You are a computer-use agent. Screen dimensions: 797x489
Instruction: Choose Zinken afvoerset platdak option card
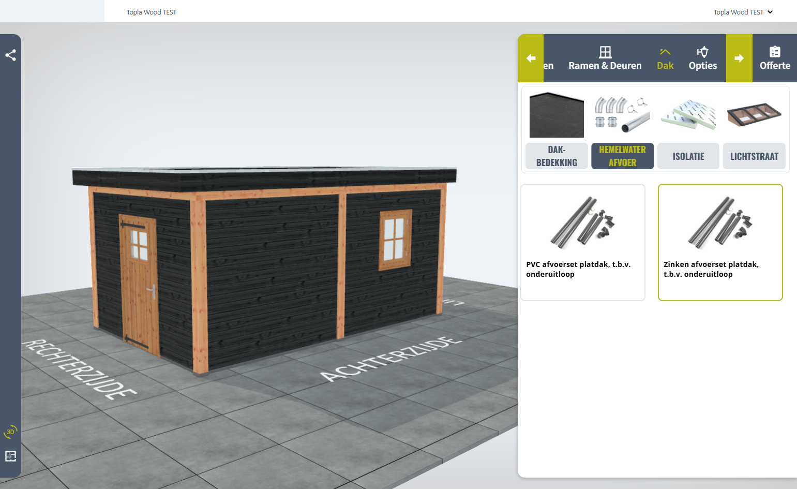click(x=720, y=242)
